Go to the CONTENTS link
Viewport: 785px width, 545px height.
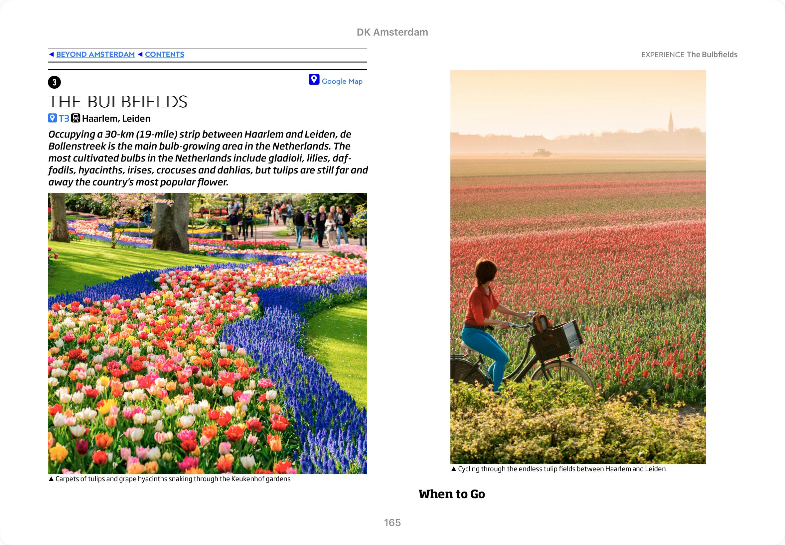[164, 54]
